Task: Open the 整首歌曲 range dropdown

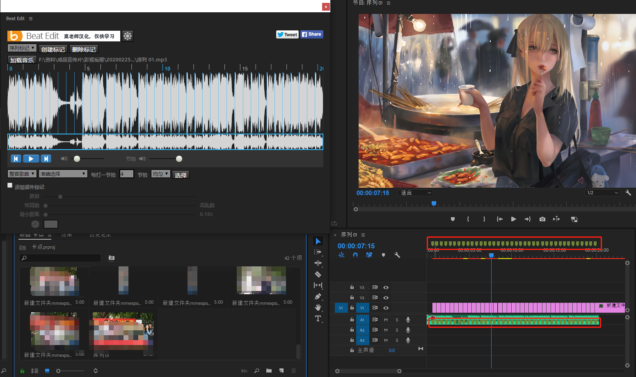Action: click(x=22, y=174)
